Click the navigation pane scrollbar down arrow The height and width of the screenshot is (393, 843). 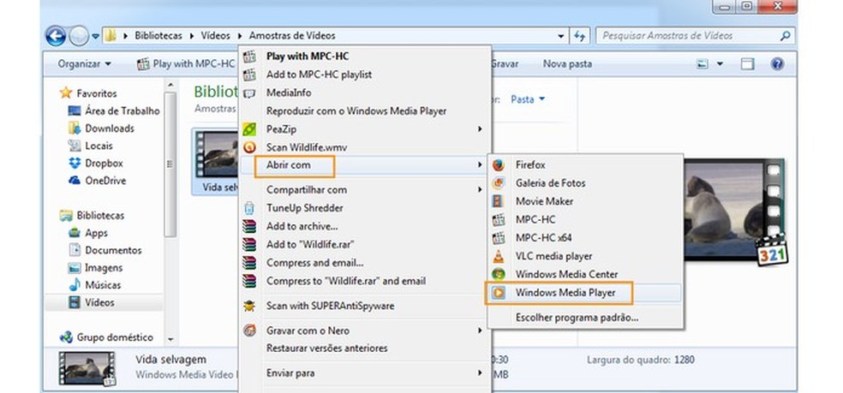coord(170,339)
